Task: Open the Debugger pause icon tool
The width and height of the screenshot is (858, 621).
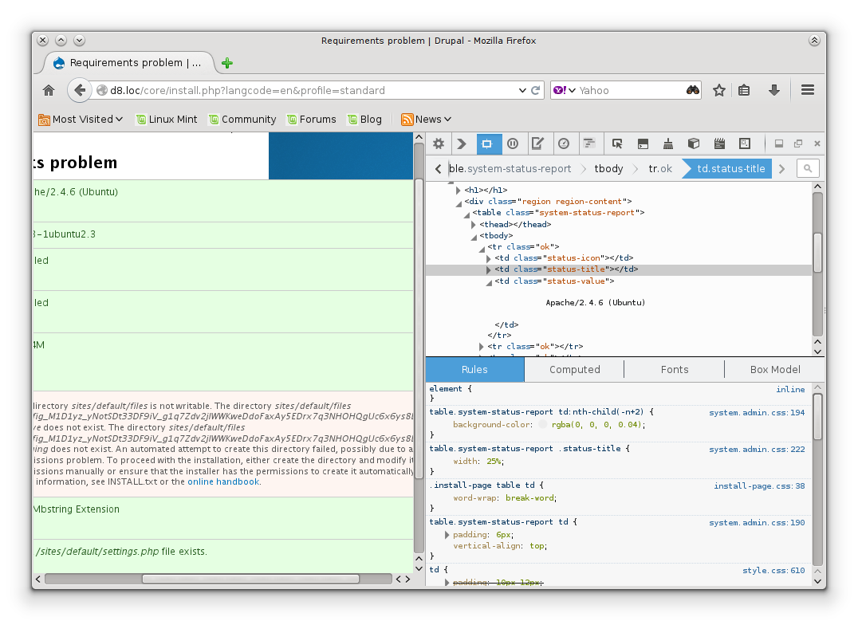Action: 513,144
